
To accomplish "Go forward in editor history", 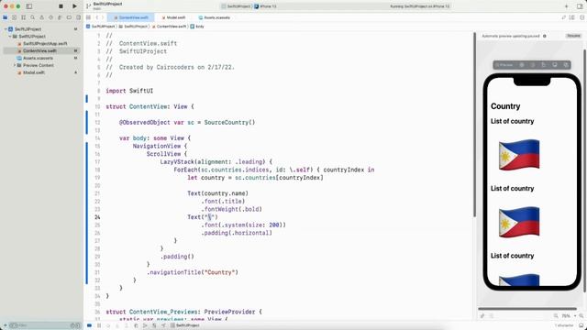I will 103,17.
